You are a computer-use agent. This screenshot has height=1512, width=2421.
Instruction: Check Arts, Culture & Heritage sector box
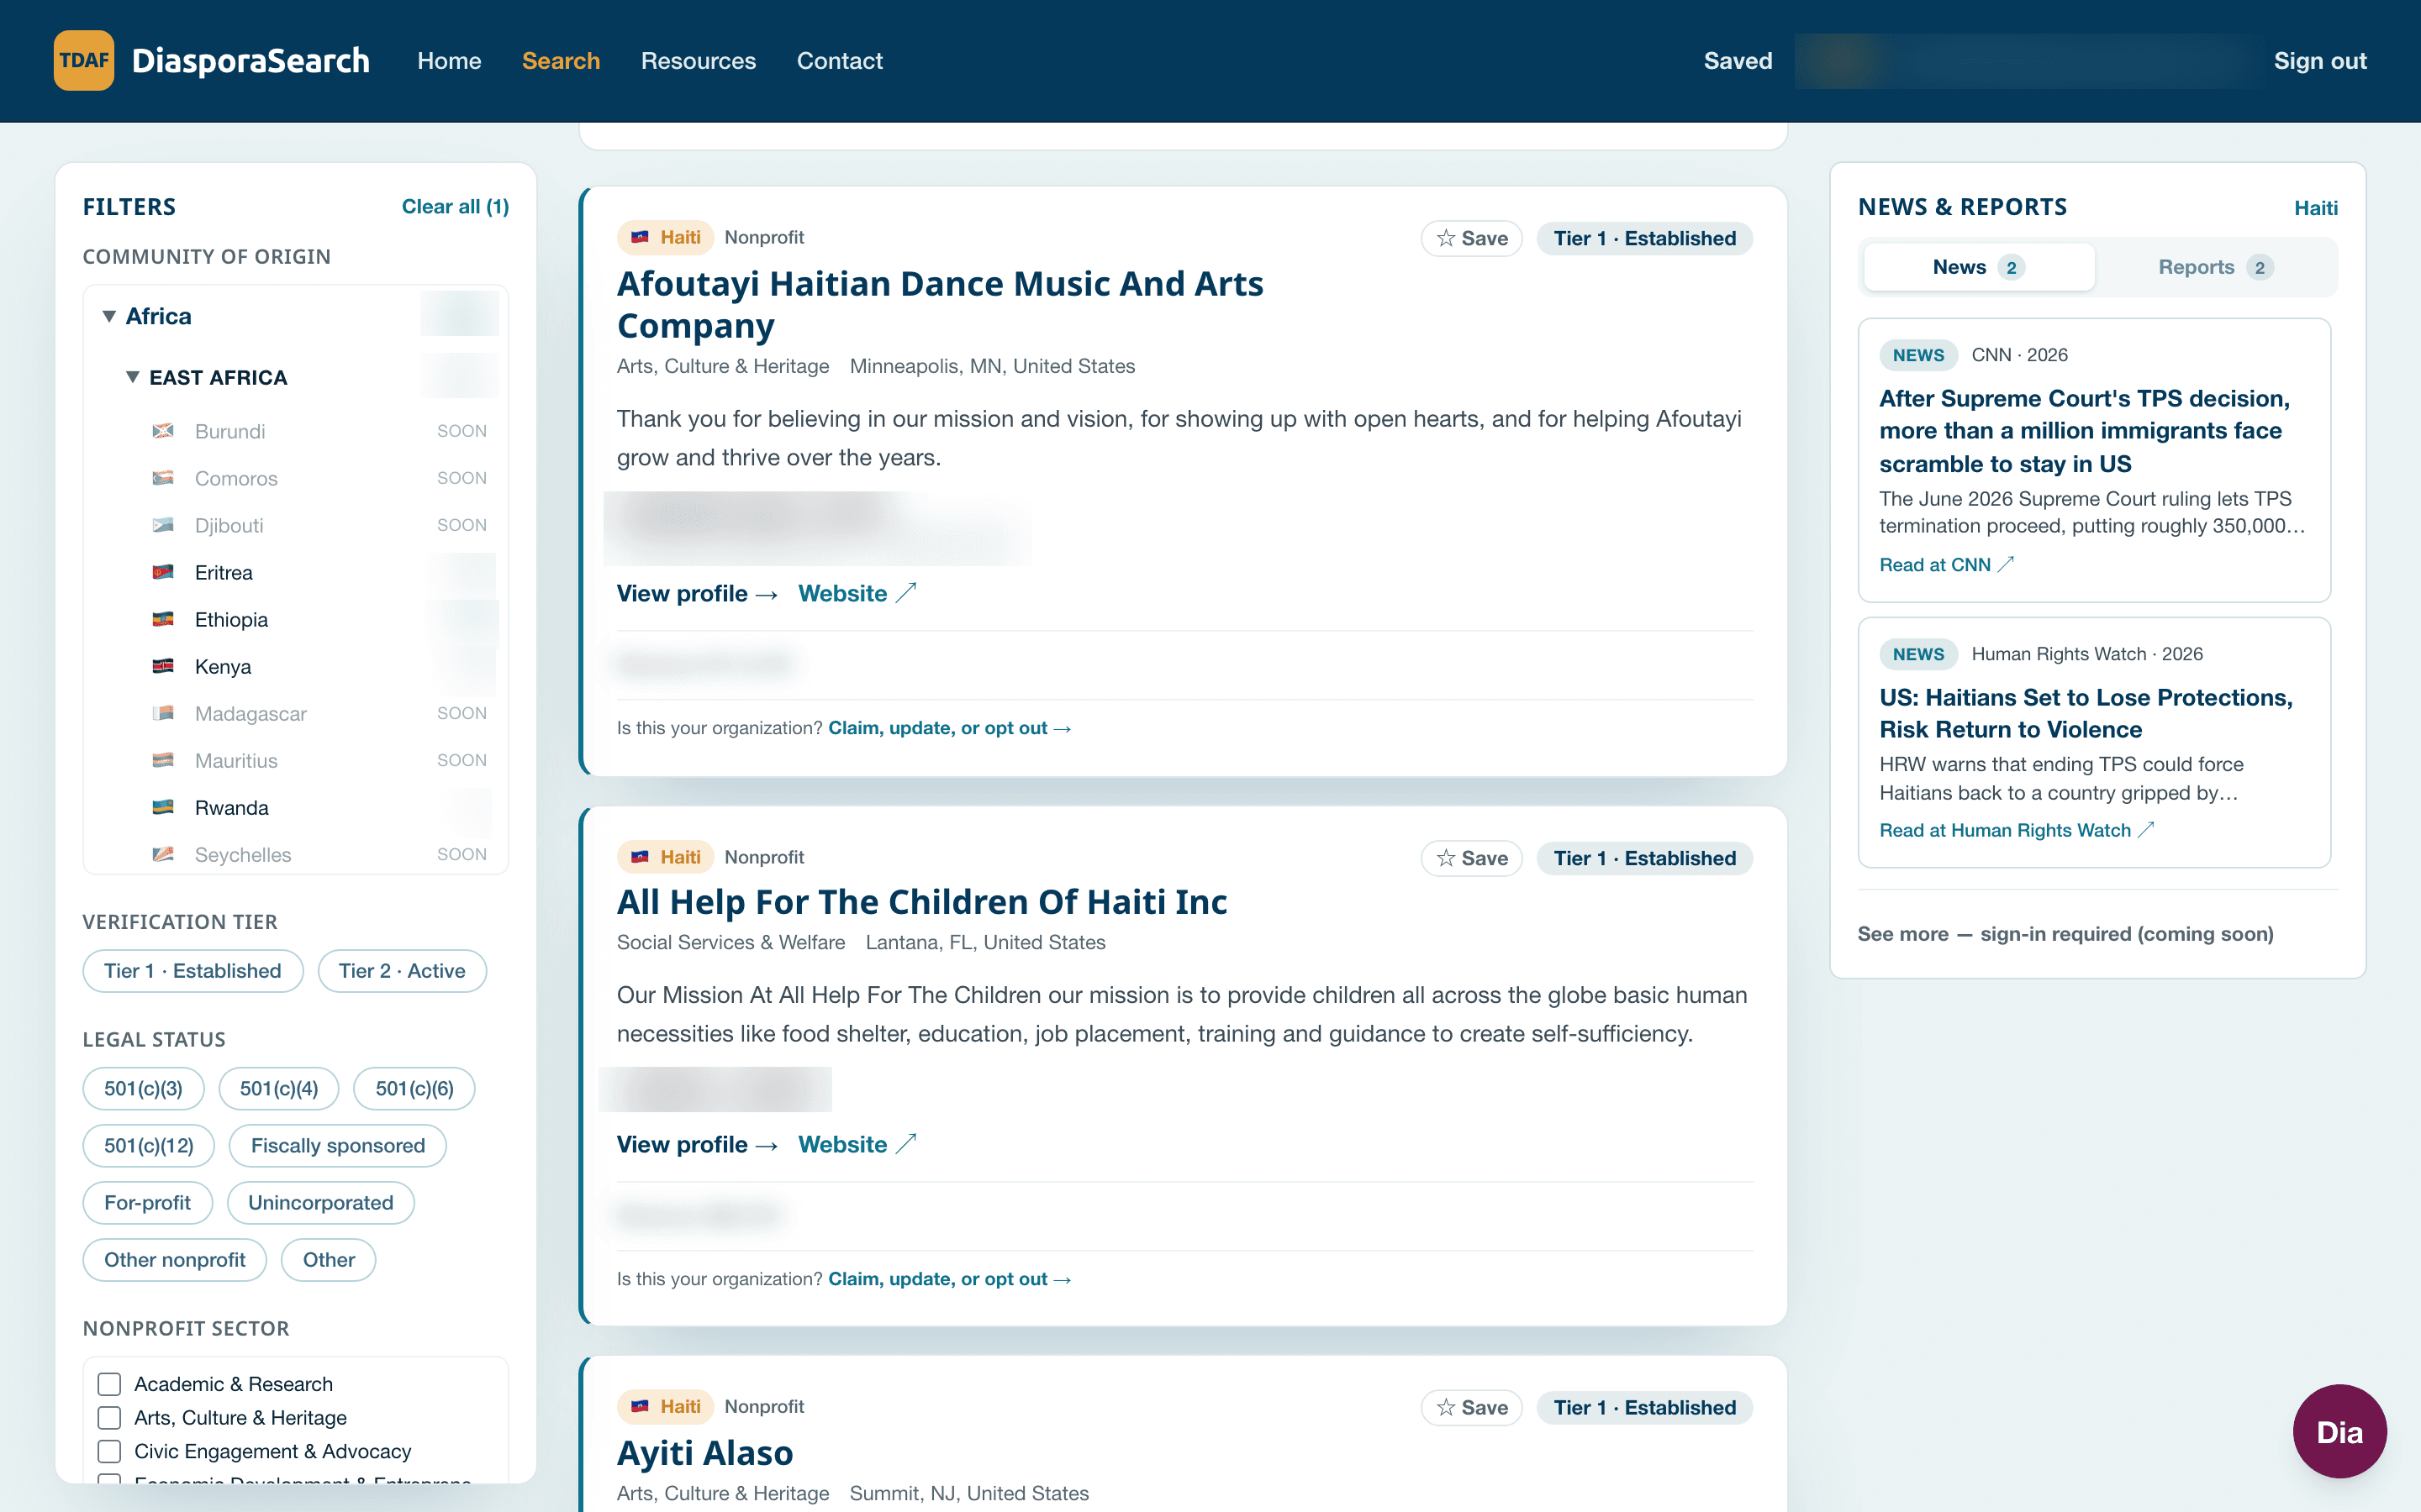click(109, 1418)
